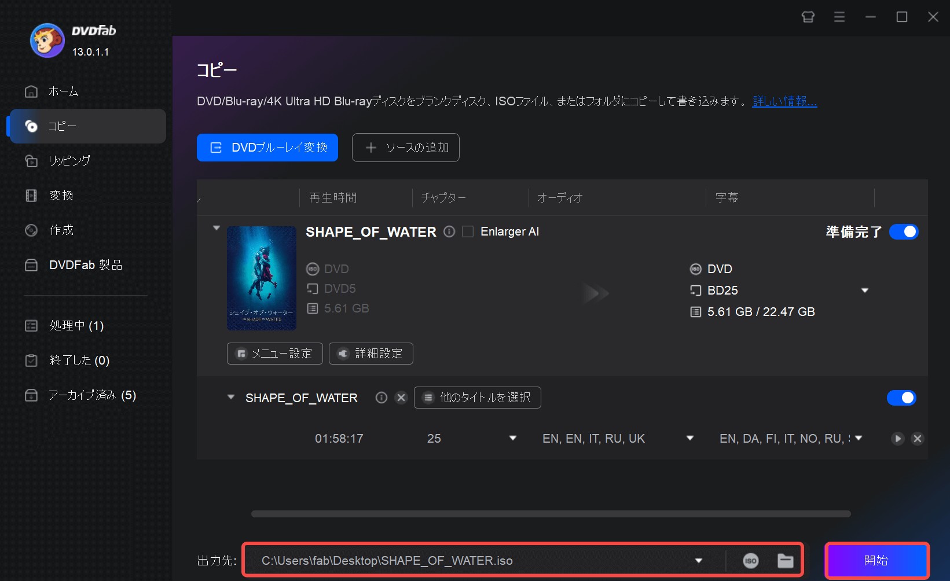Browse output folder icon
This screenshot has width=950, height=581.
tap(785, 560)
